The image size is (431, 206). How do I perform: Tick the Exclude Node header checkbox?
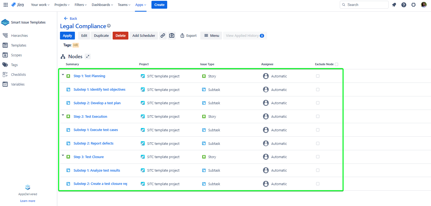pos(337,64)
